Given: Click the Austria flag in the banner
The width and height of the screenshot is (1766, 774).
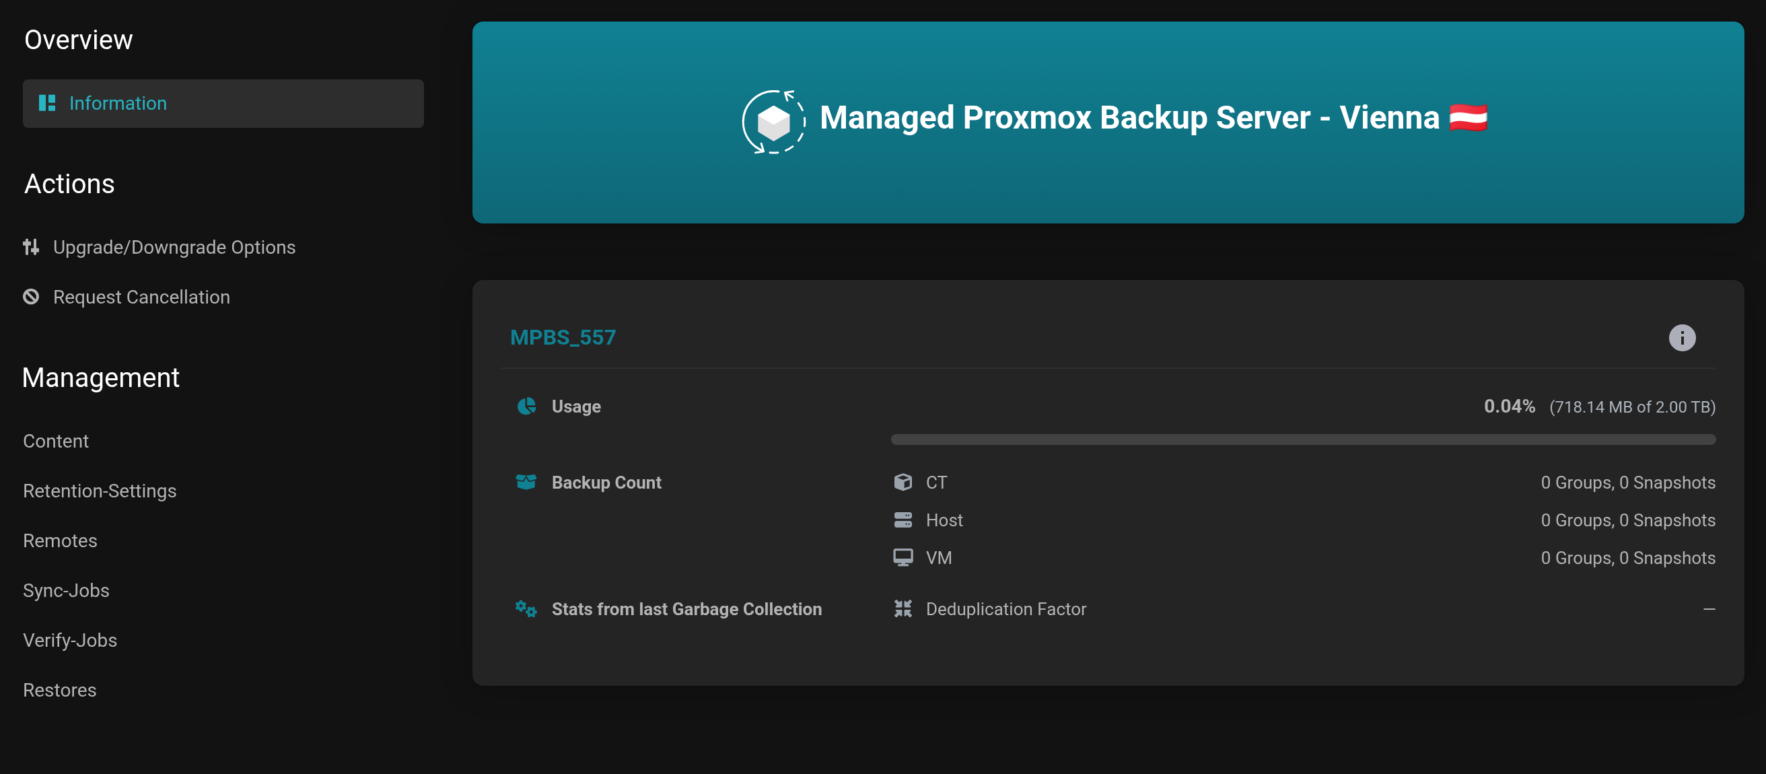Looking at the screenshot, I should coord(1468,117).
